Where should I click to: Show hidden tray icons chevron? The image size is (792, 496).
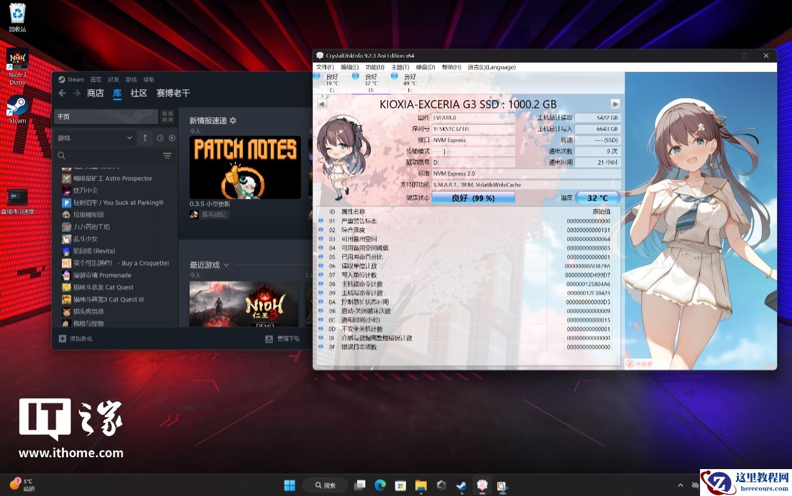(680, 485)
